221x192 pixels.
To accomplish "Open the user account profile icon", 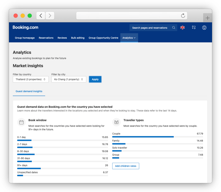I will tap(204, 28).
